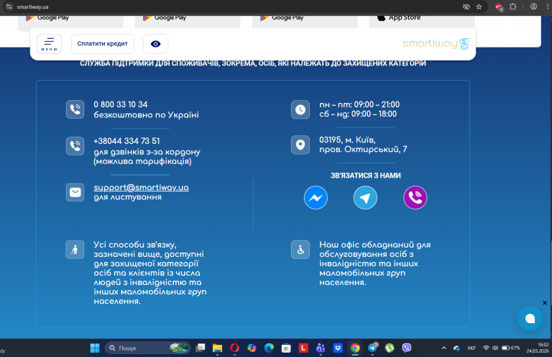
Task: Open Task View on the taskbar
Action: pyautogui.click(x=201, y=348)
